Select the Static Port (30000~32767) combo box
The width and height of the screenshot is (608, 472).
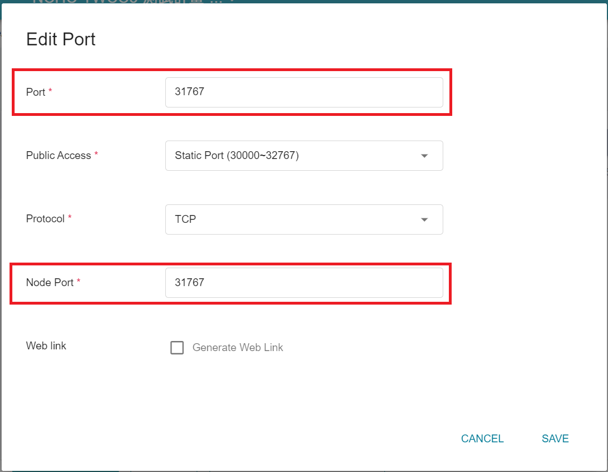(x=304, y=156)
